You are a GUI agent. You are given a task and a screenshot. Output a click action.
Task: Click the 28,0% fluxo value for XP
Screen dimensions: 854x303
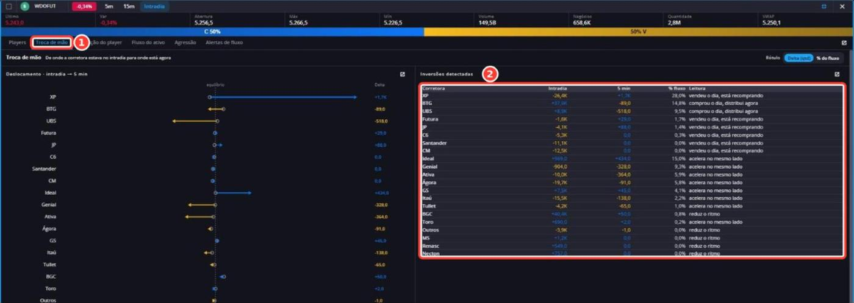[x=679, y=96]
